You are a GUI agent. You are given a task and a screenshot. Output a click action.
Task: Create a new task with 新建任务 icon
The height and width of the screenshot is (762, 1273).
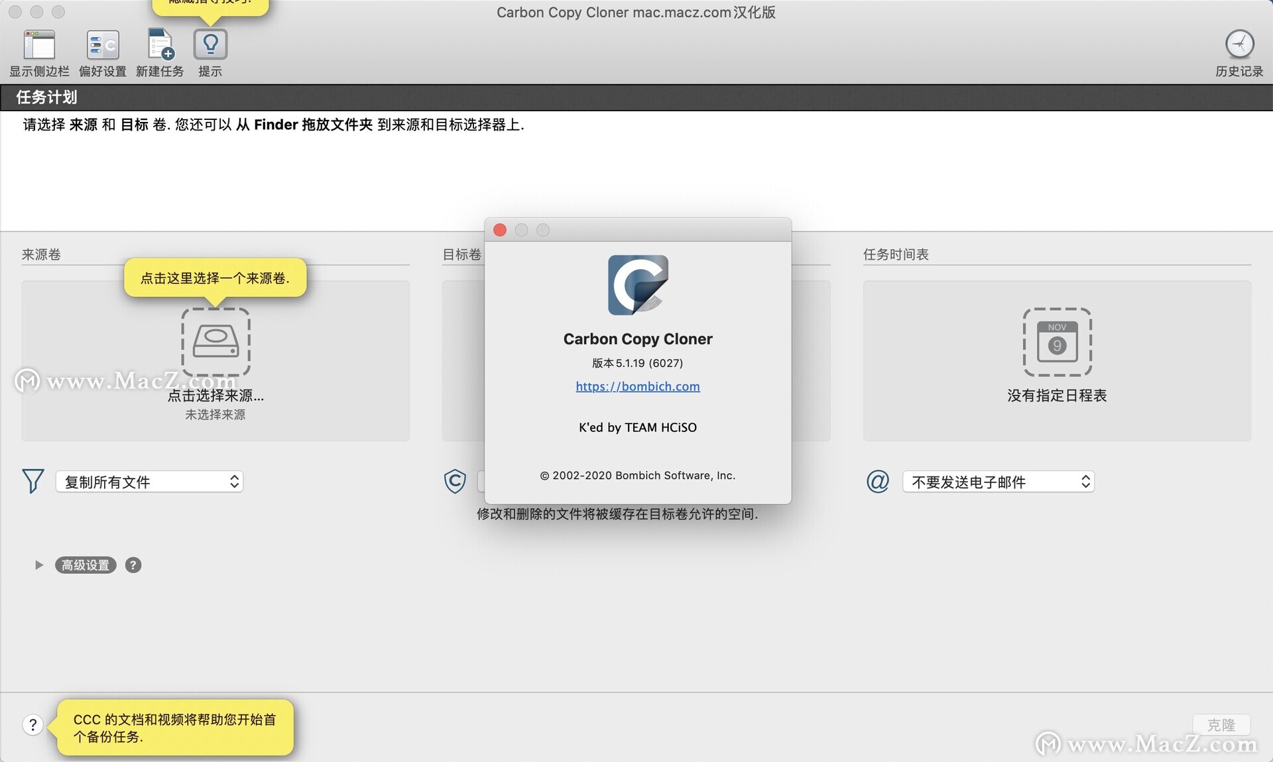160,45
